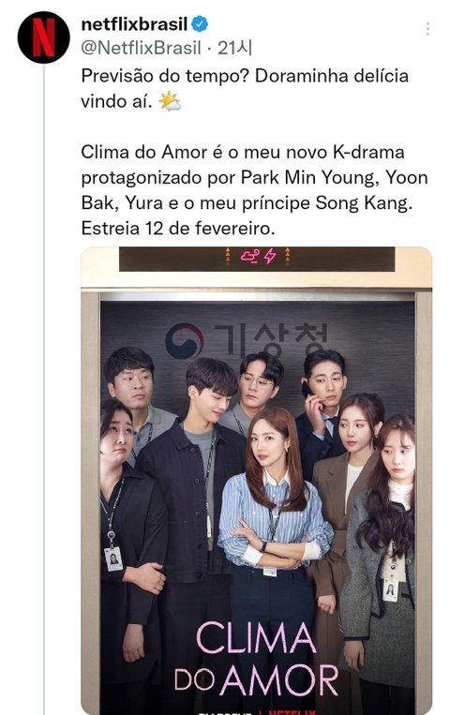Open the Clima do Amor poster image
This screenshot has width=450, height=715.
click(257, 481)
